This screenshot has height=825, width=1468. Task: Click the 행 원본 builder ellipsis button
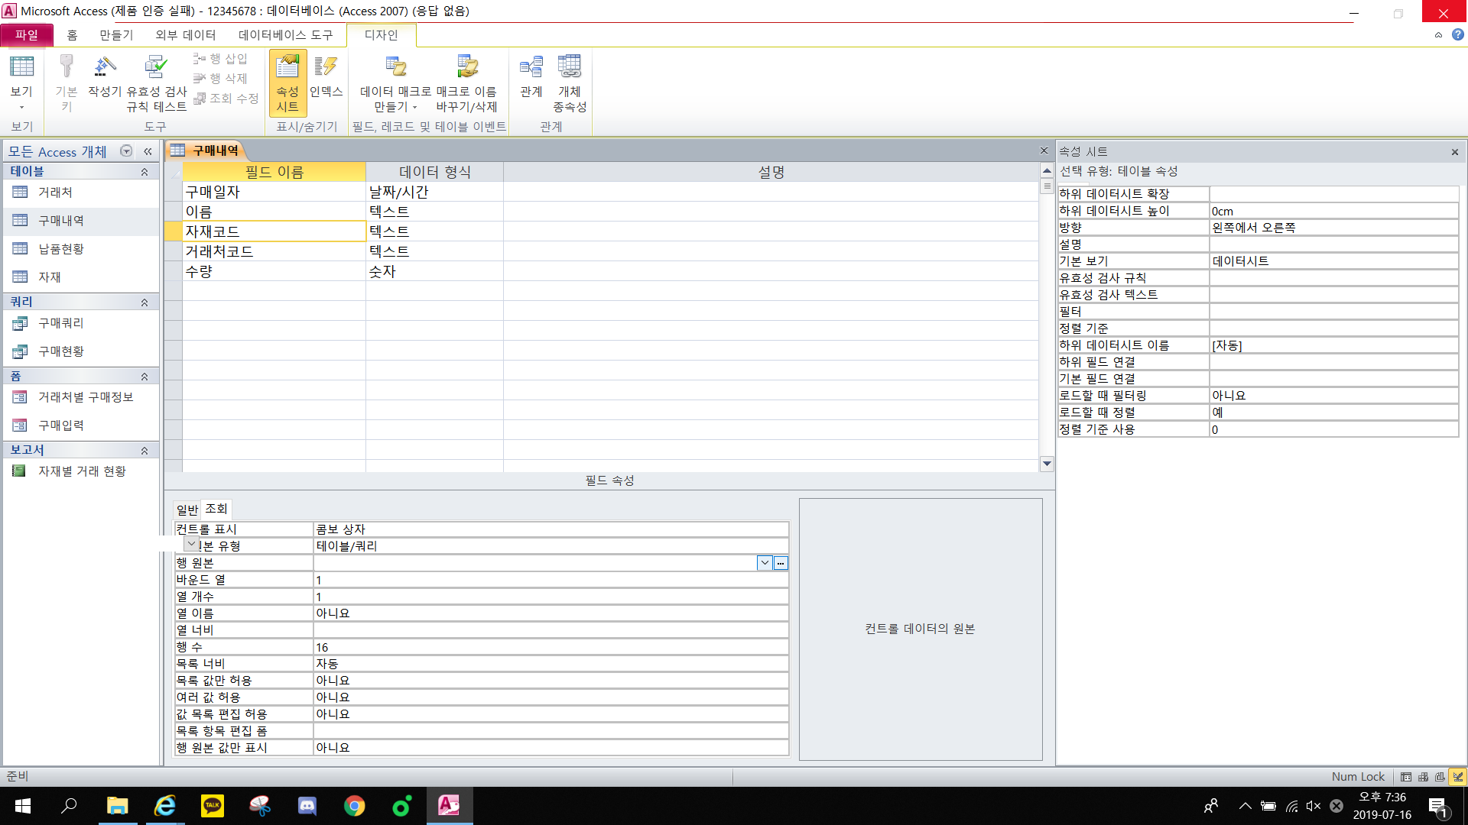[x=781, y=563]
